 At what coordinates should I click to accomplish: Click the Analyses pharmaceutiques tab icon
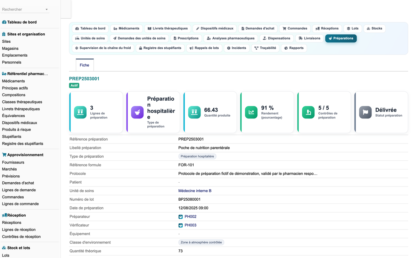tap(209, 38)
